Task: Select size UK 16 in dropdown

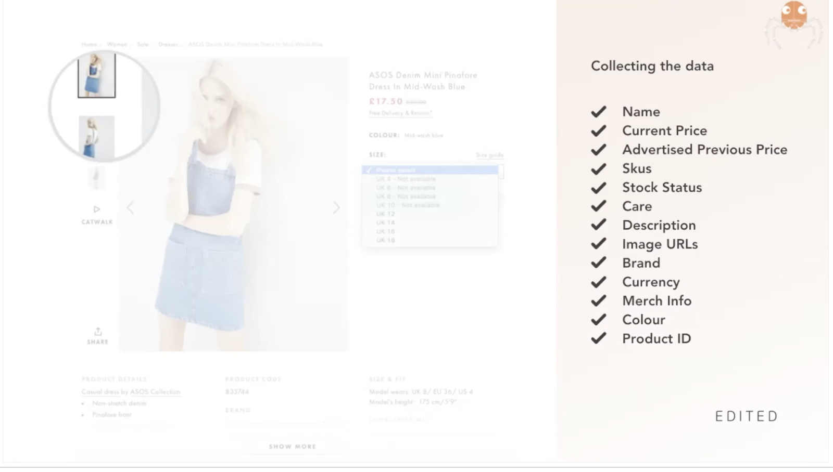Action: click(x=386, y=231)
